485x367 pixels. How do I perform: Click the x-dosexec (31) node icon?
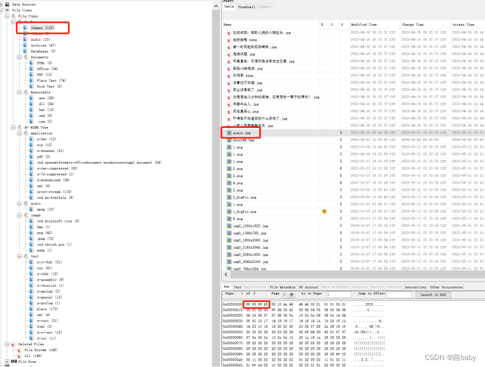32,151
